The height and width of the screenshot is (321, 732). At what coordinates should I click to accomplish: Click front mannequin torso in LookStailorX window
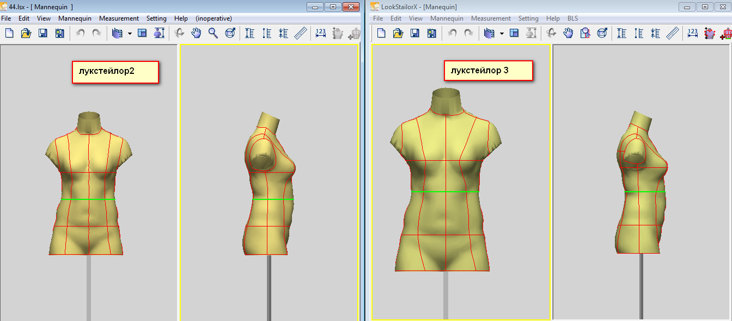tap(446, 180)
